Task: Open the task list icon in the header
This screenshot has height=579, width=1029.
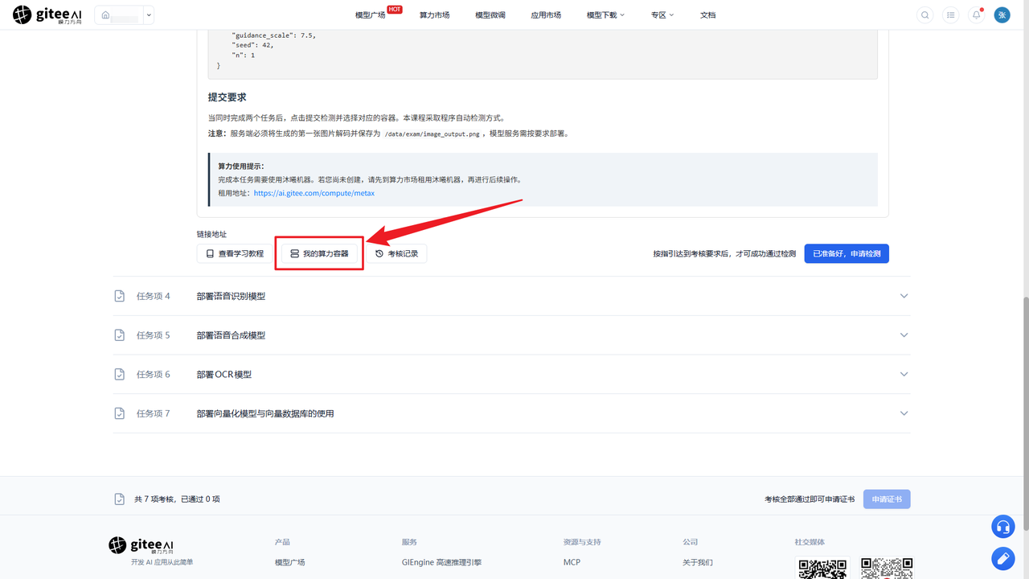Action: pyautogui.click(x=951, y=14)
